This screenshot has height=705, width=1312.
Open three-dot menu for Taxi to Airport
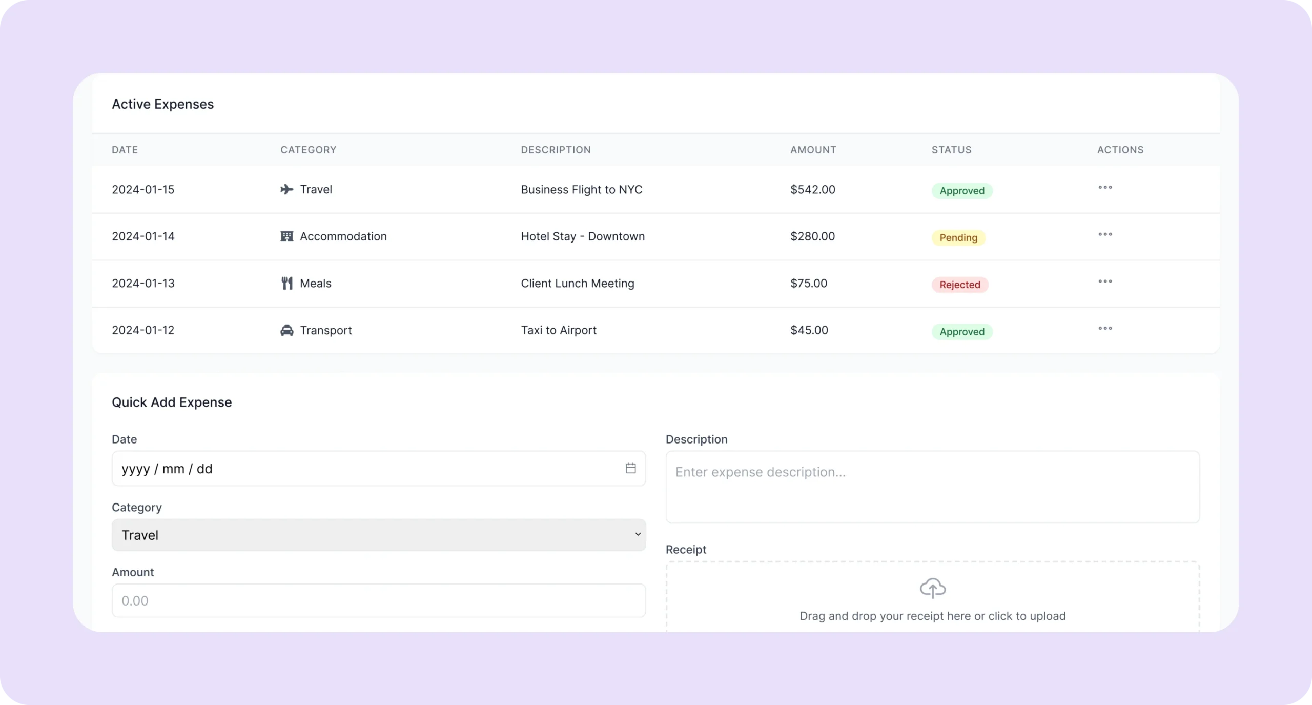[x=1105, y=329]
